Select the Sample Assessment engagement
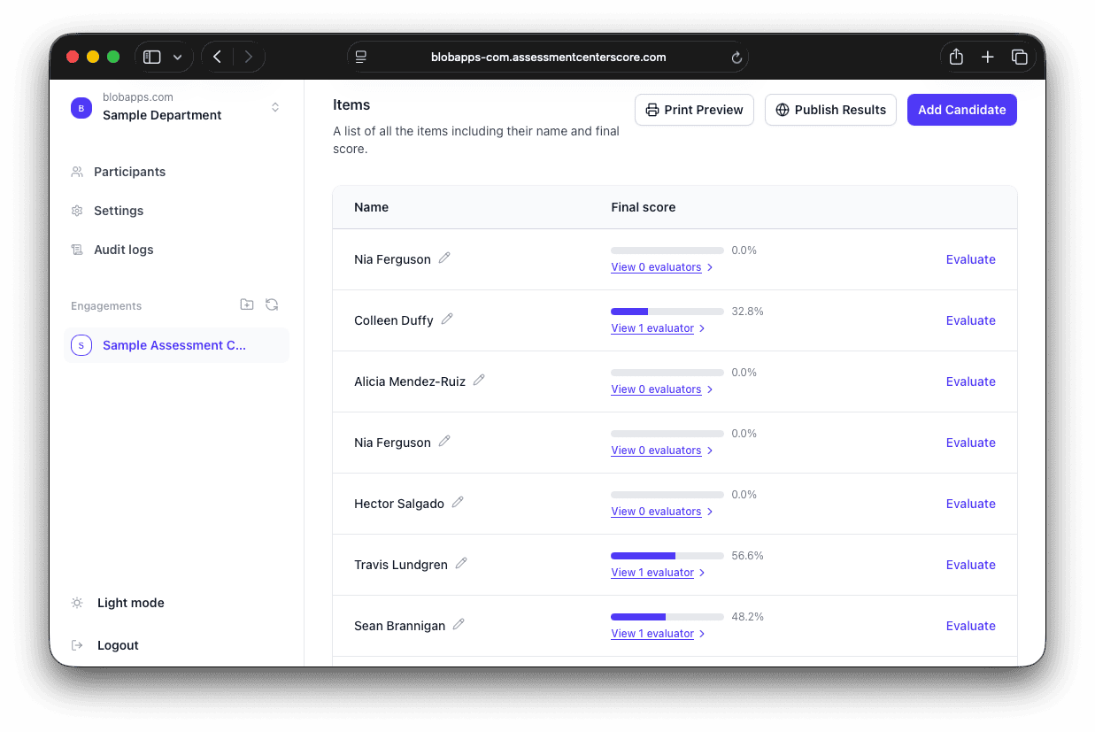 pyautogui.click(x=176, y=345)
